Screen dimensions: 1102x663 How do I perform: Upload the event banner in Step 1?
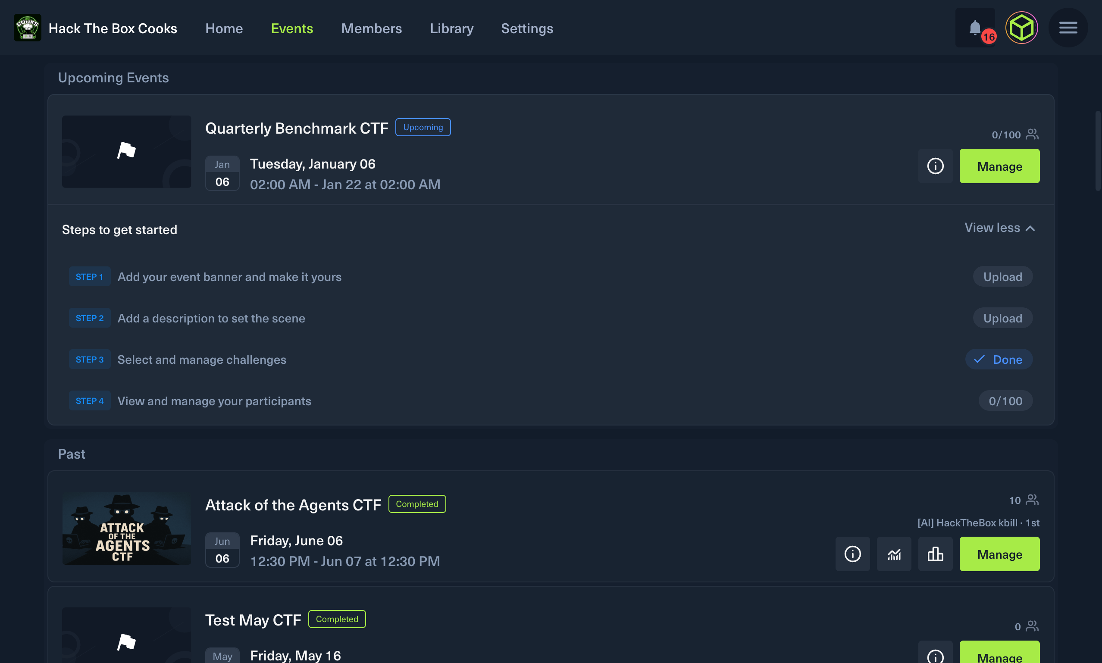click(x=1003, y=277)
